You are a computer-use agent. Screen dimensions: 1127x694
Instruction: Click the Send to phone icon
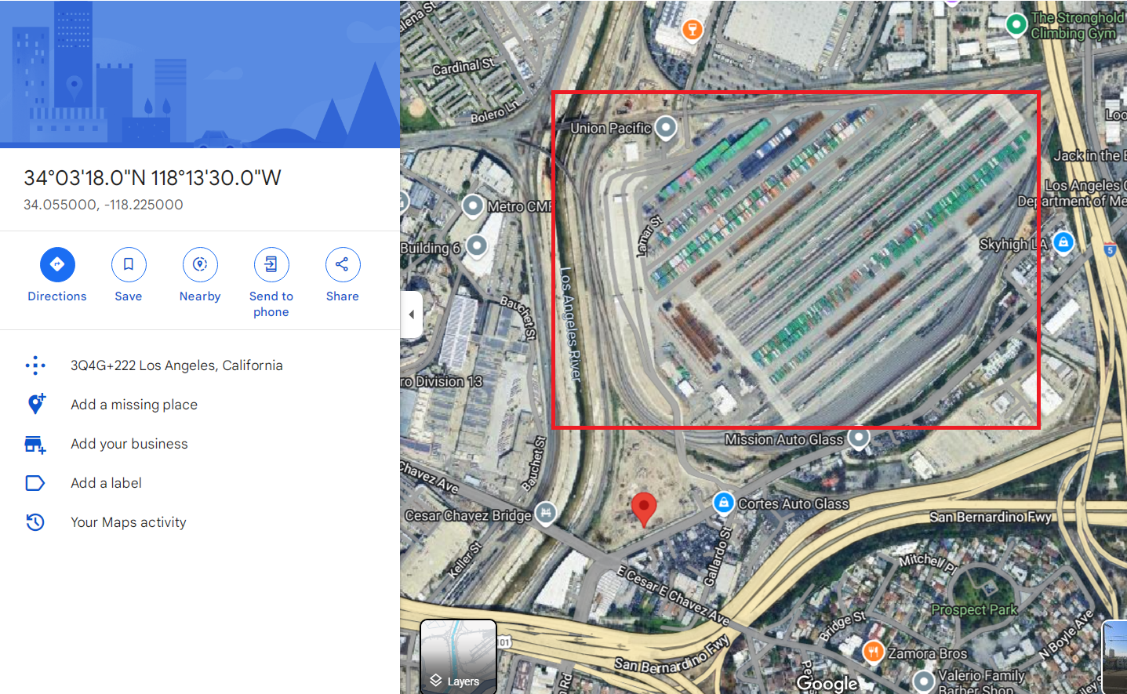click(271, 264)
